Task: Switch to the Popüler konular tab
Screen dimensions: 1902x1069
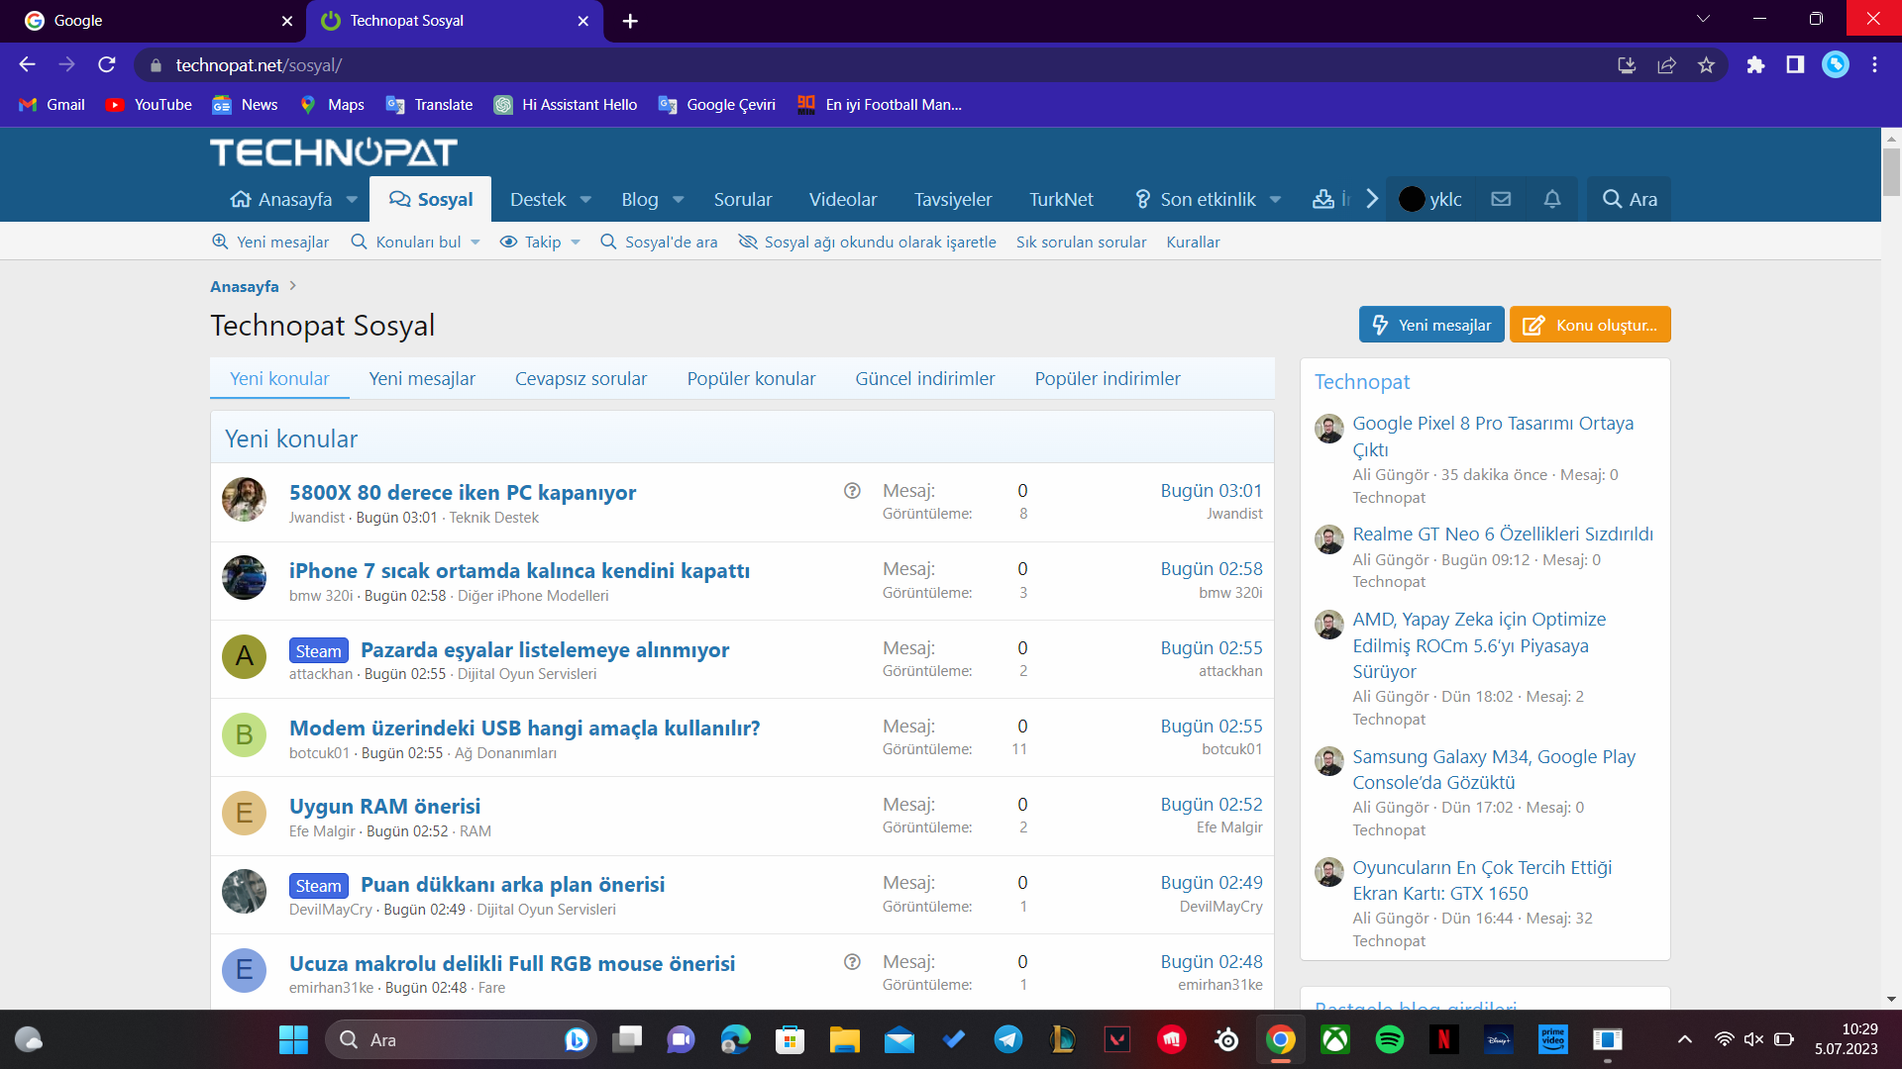Action: pyautogui.click(x=751, y=378)
